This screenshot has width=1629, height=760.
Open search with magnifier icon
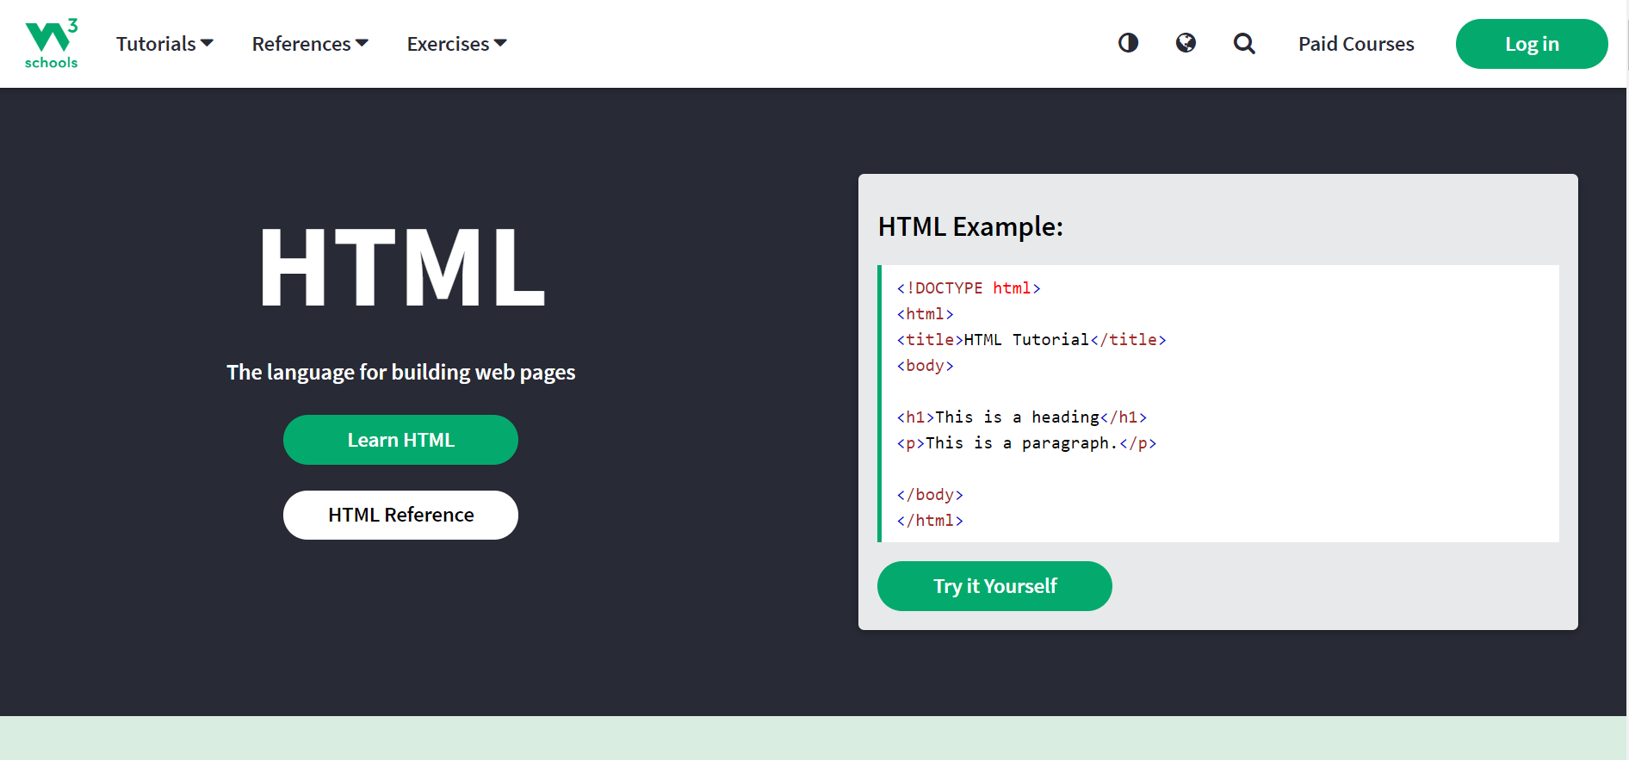(x=1244, y=44)
